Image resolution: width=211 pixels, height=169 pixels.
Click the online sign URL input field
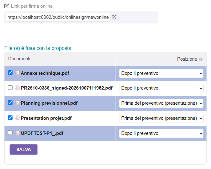coord(58,17)
